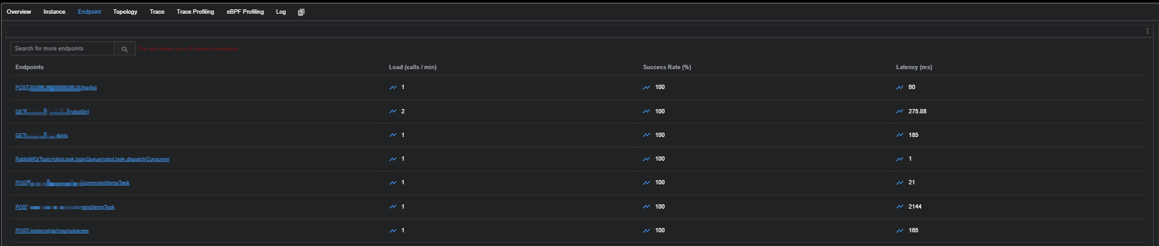Focus the Search for more endpoints field
Screen dimensions: 1159x246
pos(62,49)
